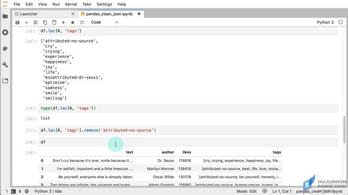Screen dimensions: 348x195
Task: Click into cell 18 containing df
Action: [188, 142]
